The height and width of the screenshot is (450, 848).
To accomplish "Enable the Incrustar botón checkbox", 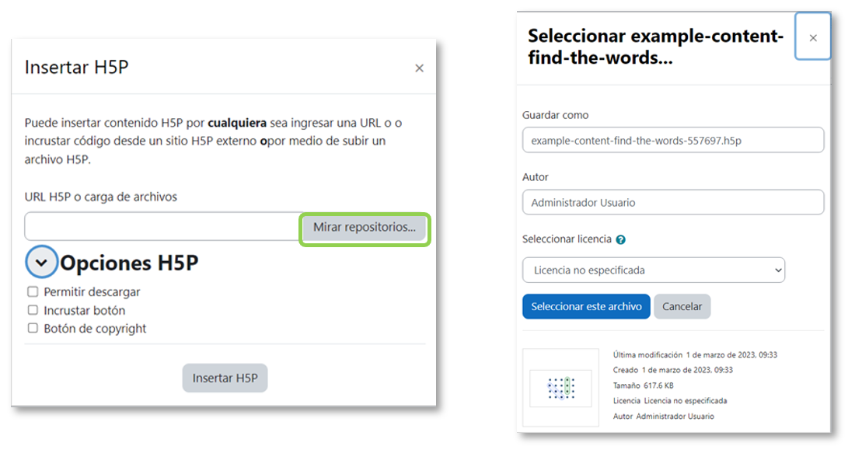I will click(34, 310).
